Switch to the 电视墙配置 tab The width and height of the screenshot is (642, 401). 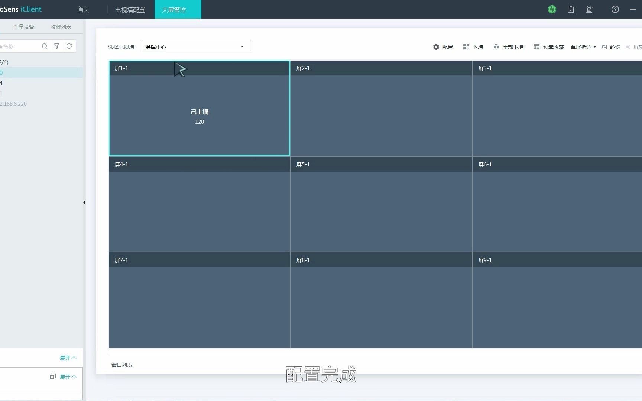click(130, 9)
